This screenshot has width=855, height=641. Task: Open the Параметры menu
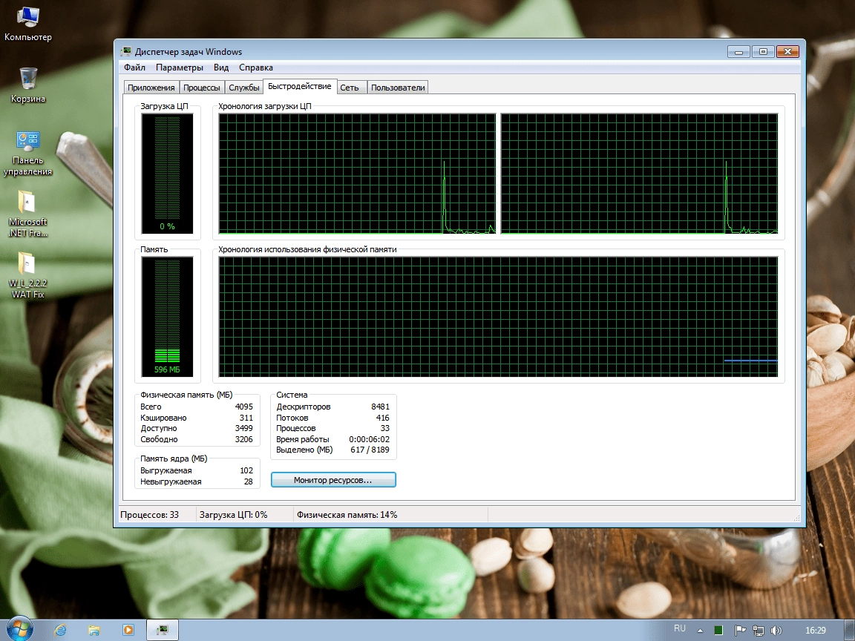[x=180, y=68]
